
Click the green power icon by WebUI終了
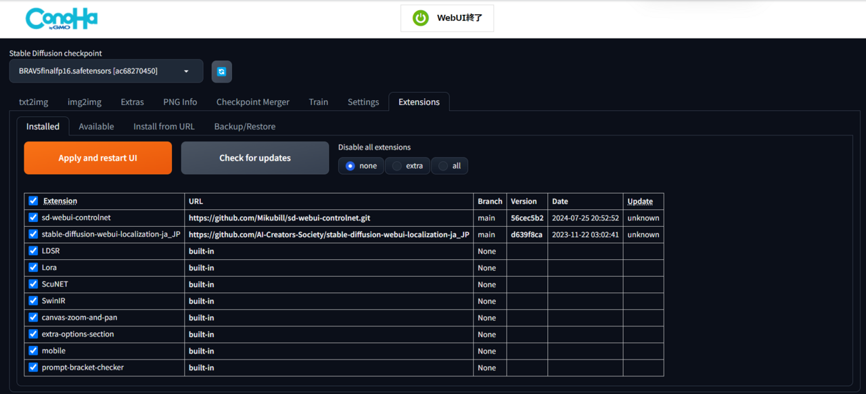click(421, 18)
